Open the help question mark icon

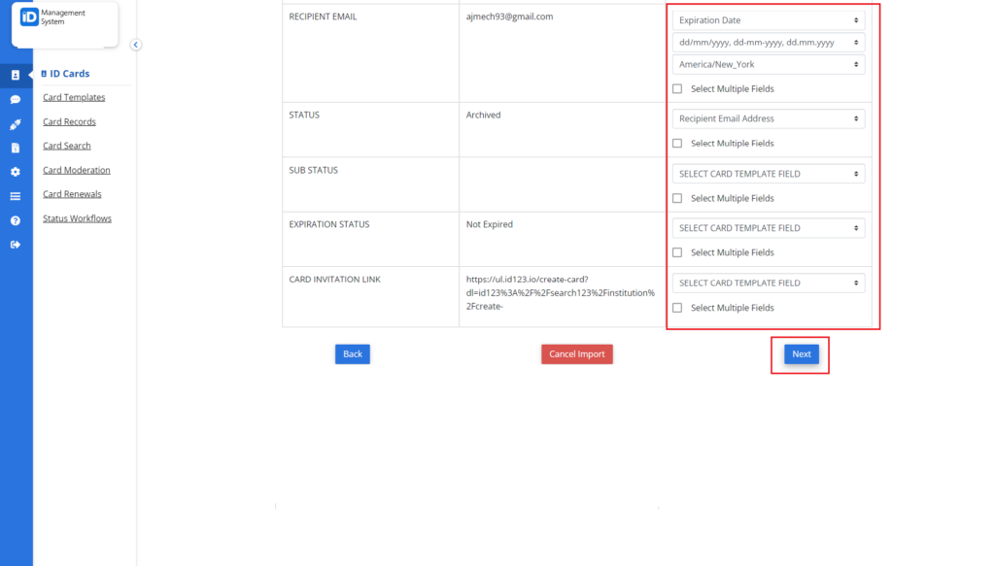16,220
